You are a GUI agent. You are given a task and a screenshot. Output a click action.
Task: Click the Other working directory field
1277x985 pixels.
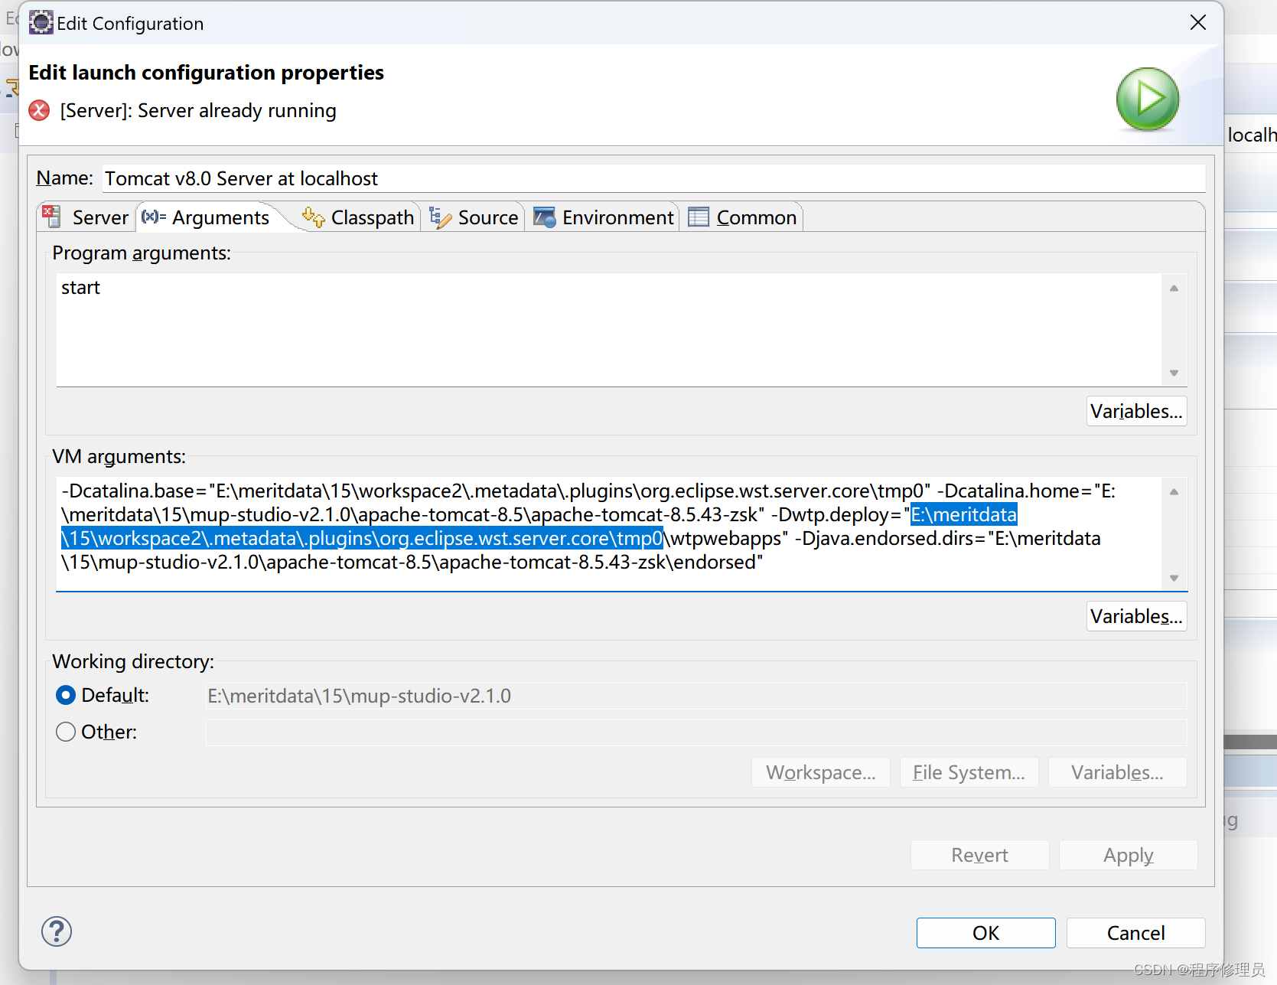[696, 732]
